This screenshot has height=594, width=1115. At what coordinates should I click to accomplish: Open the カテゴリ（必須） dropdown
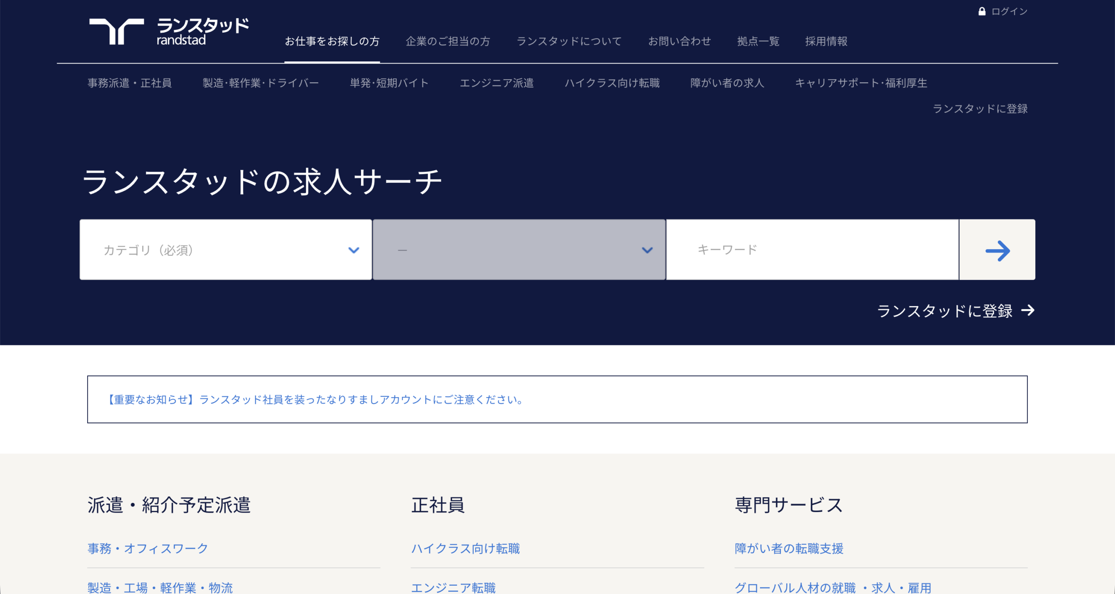[x=225, y=250]
